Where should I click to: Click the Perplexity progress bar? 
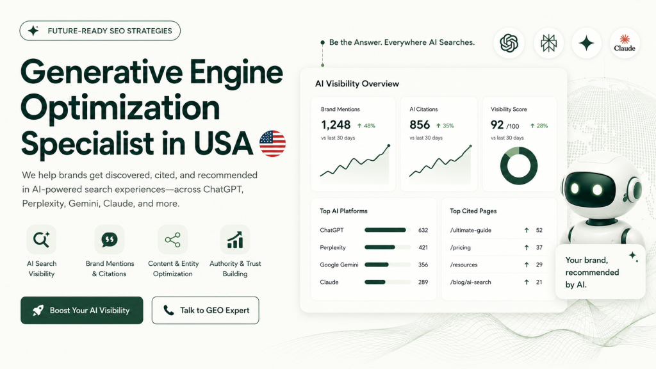(388, 247)
